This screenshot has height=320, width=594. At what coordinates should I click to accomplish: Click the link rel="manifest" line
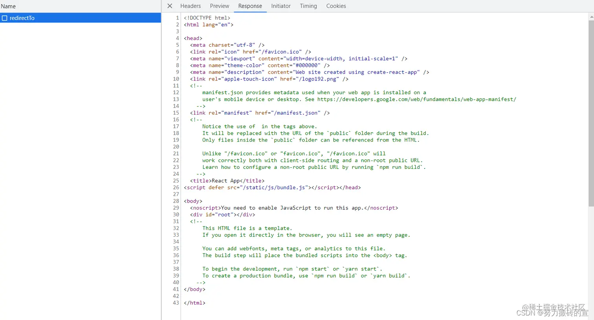260,113
